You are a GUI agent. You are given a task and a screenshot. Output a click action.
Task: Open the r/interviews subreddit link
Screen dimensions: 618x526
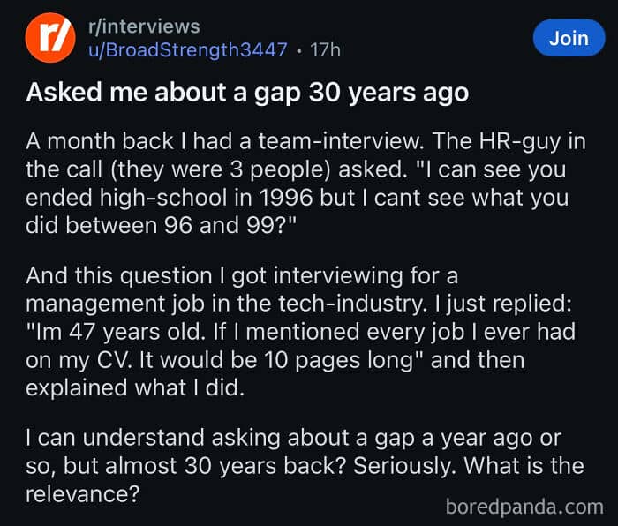[x=146, y=26]
